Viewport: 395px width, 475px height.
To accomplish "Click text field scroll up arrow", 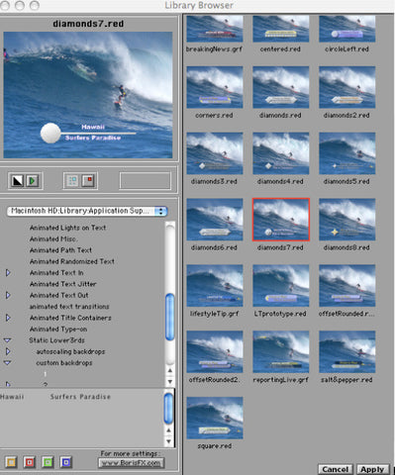I will [x=168, y=430].
